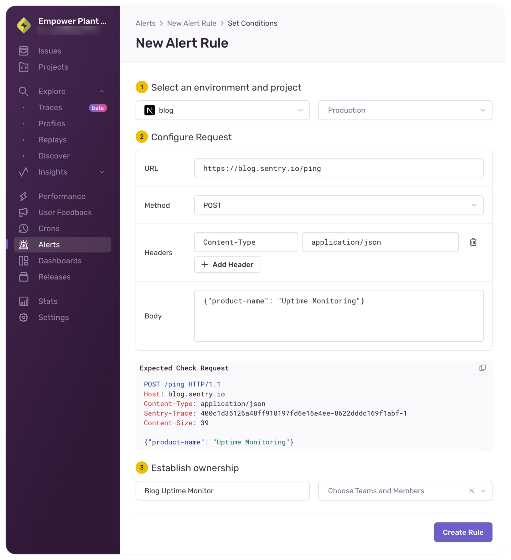Viewport: 511px width, 560px height.
Task: Click the Sentry-Trace line in request preview
Action: tap(275, 413)
